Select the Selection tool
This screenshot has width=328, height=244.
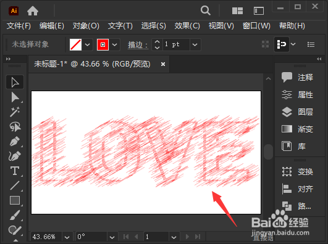pyautogui.click(x=15, y=82)
